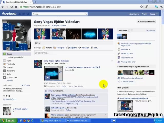Click the browser forward arrow
This screenshot has height=123, width=164.
coord(7,7)
